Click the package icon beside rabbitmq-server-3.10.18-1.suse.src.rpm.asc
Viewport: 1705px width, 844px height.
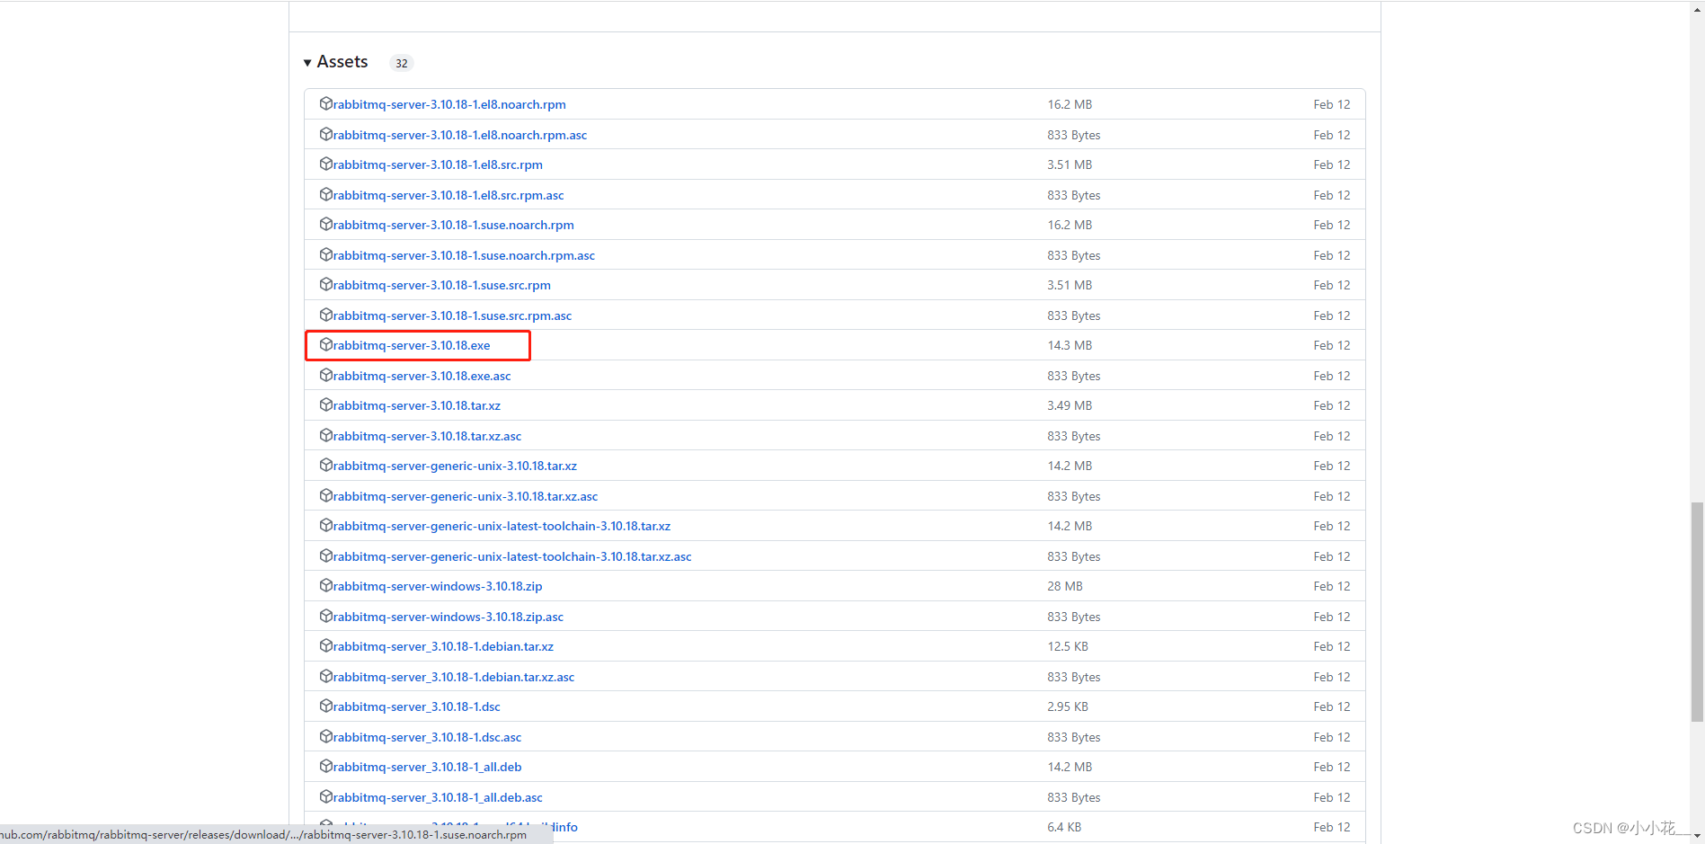(326, 315)
